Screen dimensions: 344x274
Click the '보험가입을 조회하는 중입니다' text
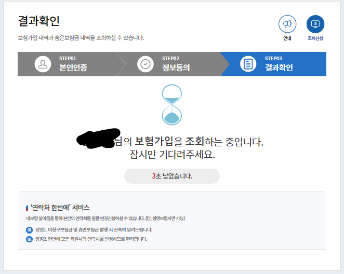(199, 142)
